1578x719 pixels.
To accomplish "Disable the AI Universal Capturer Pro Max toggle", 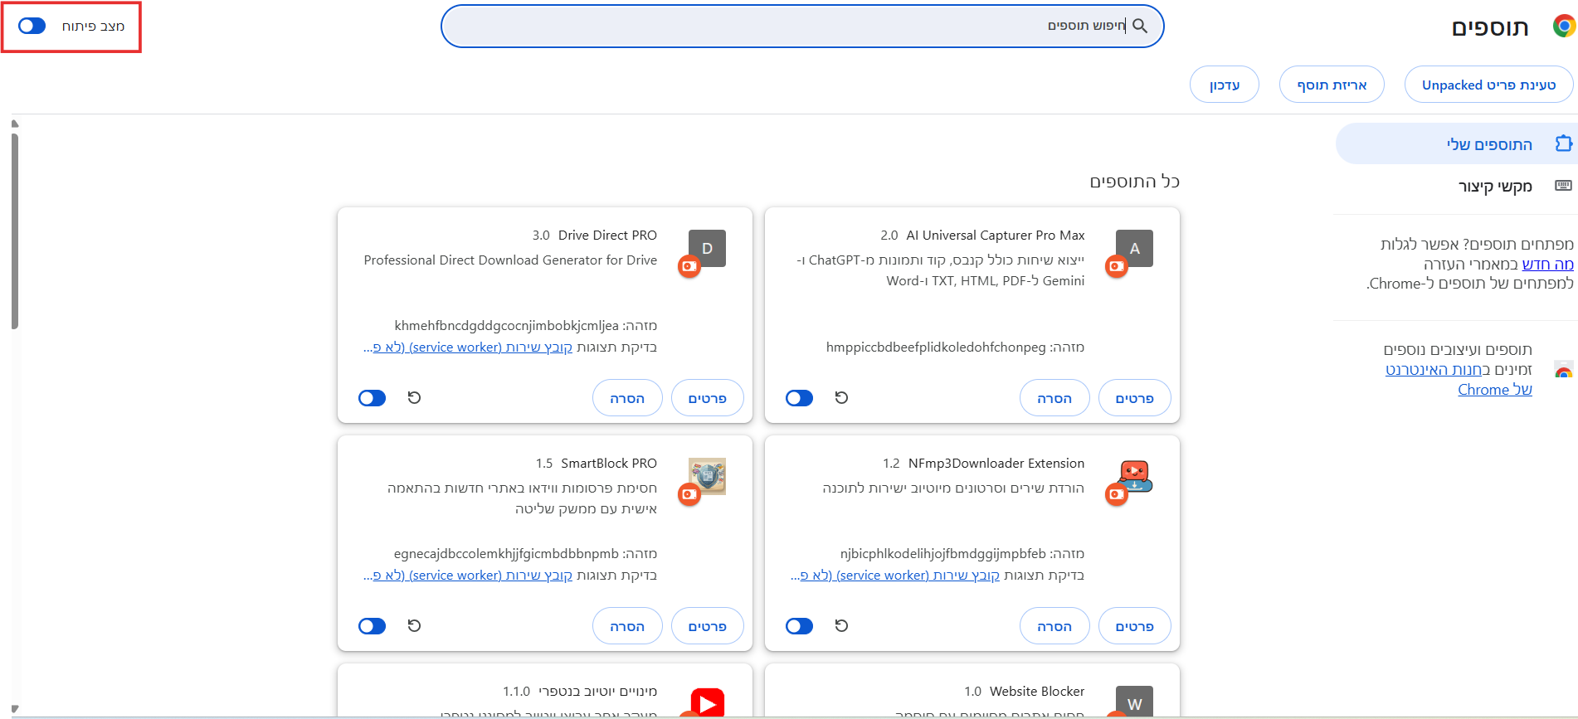I will point(800,398).
